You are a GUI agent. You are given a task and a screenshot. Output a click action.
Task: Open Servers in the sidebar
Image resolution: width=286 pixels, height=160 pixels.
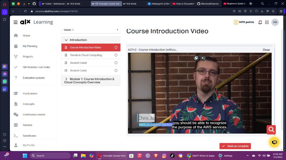point(27,125)
